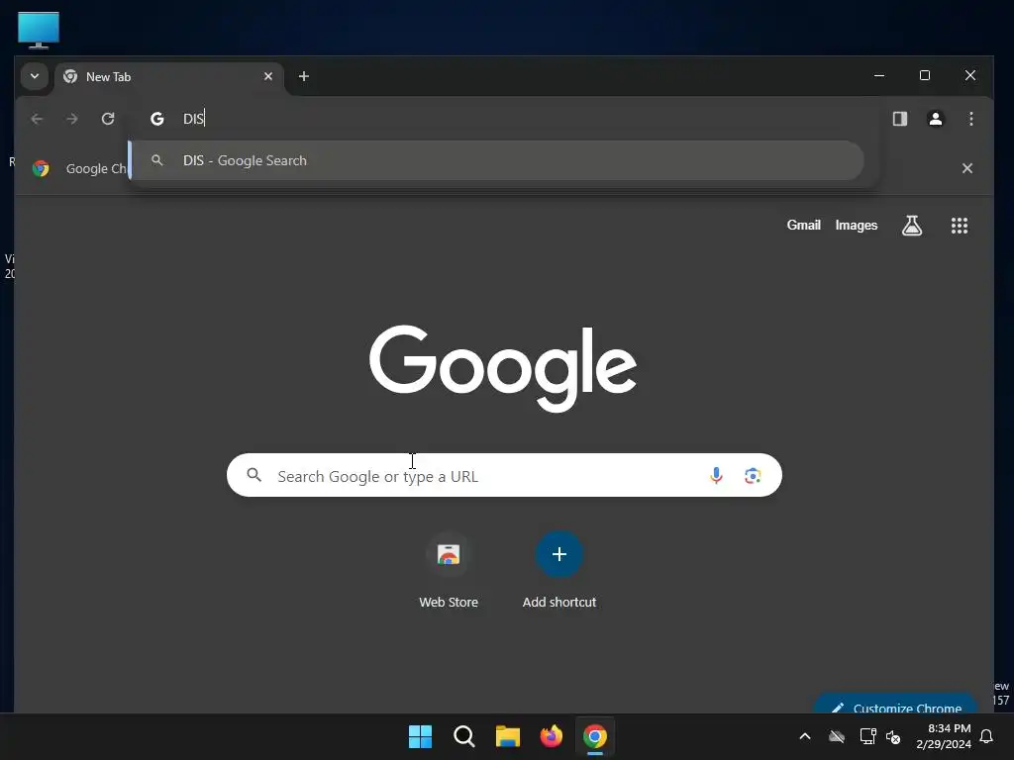Open File Explorer from taskbar
The image size is (1014, 760).
[508, 736]
